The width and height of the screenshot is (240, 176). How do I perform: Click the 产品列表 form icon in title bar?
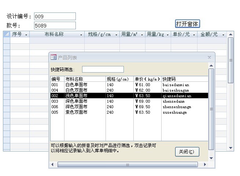53,57
